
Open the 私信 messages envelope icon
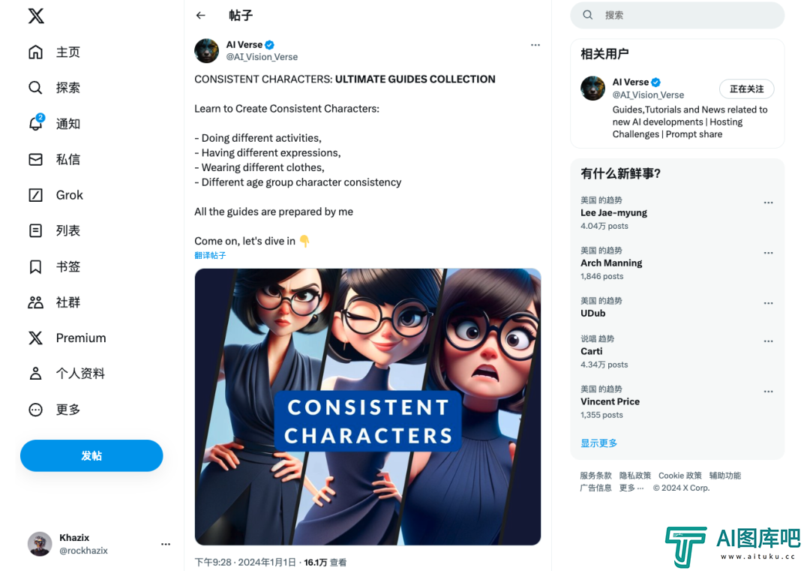(35, 159)
